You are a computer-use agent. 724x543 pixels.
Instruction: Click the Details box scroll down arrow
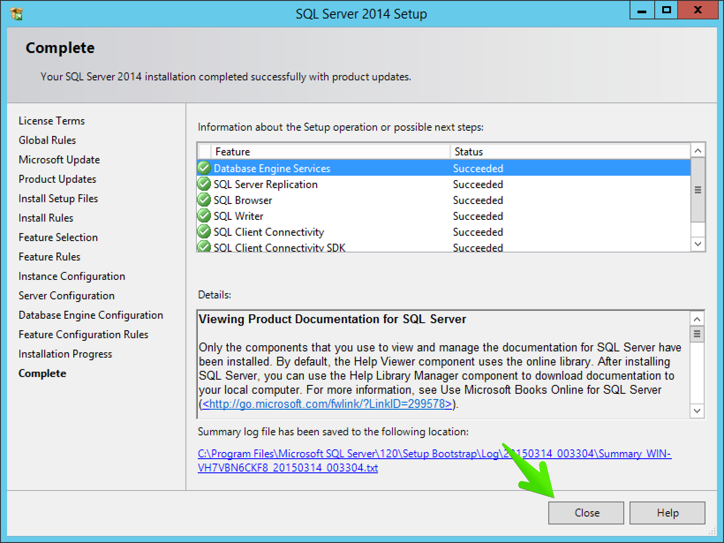point(697,411)
